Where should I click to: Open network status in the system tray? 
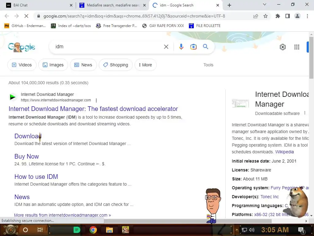point(244,230)
